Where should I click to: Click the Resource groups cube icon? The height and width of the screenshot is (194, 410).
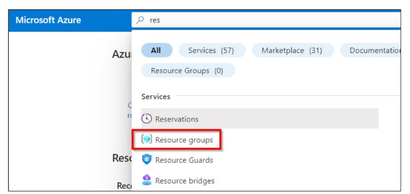[146, 139]
